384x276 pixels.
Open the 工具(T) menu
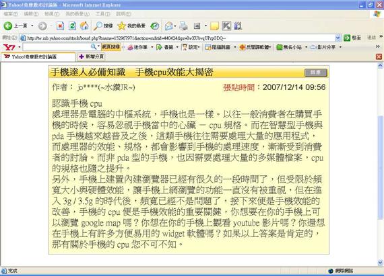pos(102,14)
